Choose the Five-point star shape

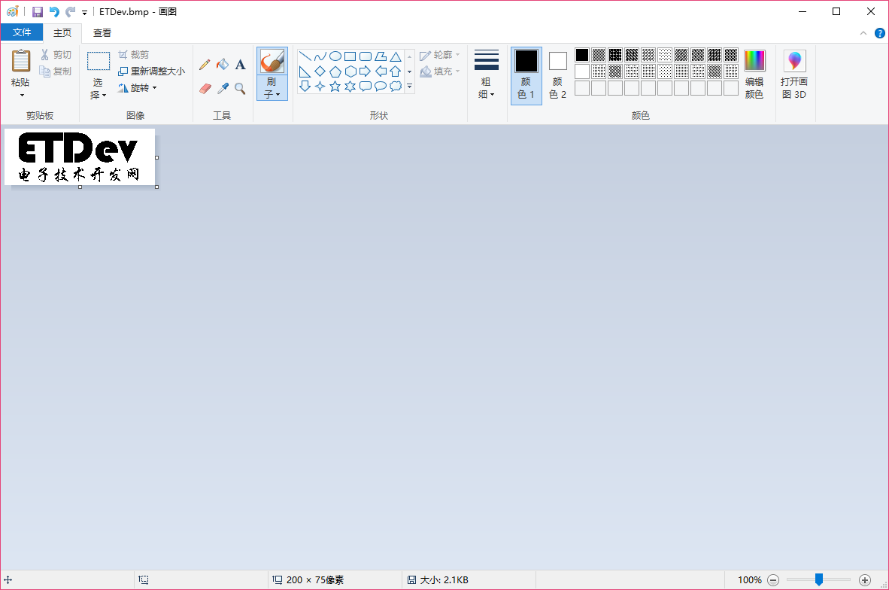pyautogui.click(x=335, y=87)
